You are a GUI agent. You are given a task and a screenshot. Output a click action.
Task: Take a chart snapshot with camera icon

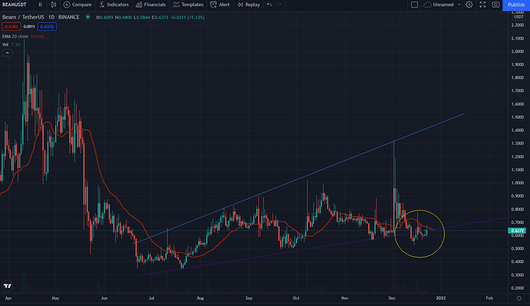tap(495, 5)
